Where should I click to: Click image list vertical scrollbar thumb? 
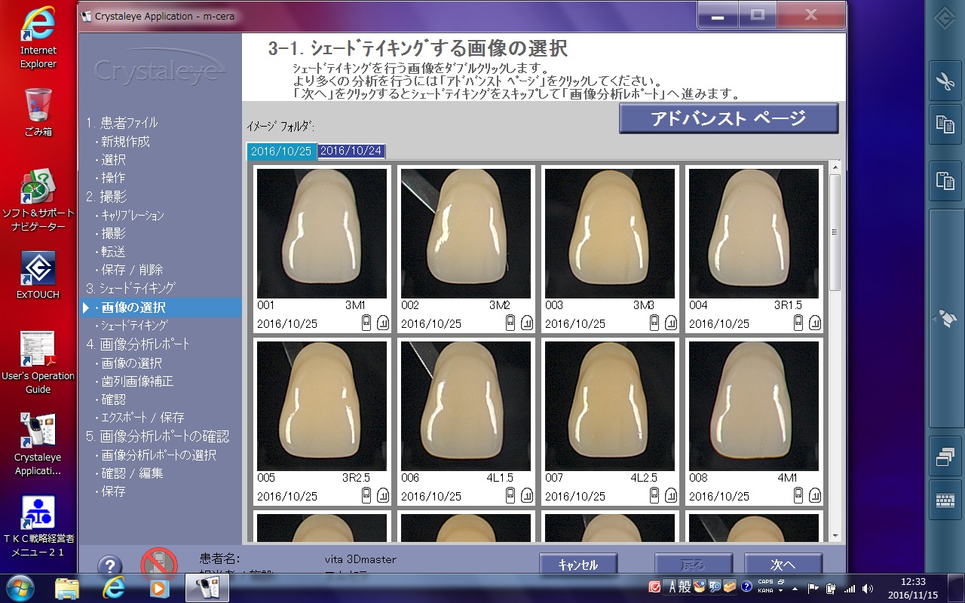click(835, 232)
